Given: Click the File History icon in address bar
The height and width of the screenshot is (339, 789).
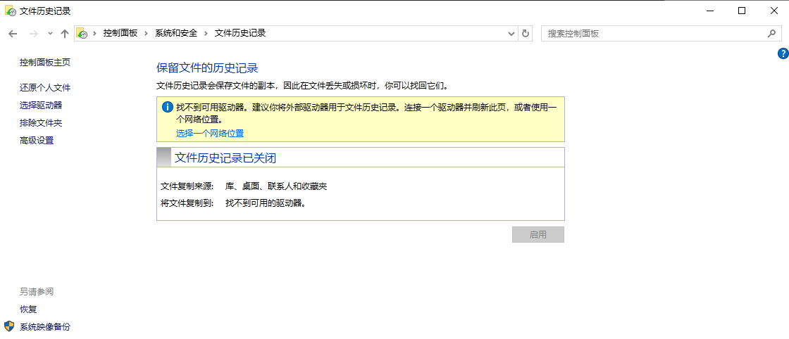Looking at the screenshot, I should click(x=82, y=33).
